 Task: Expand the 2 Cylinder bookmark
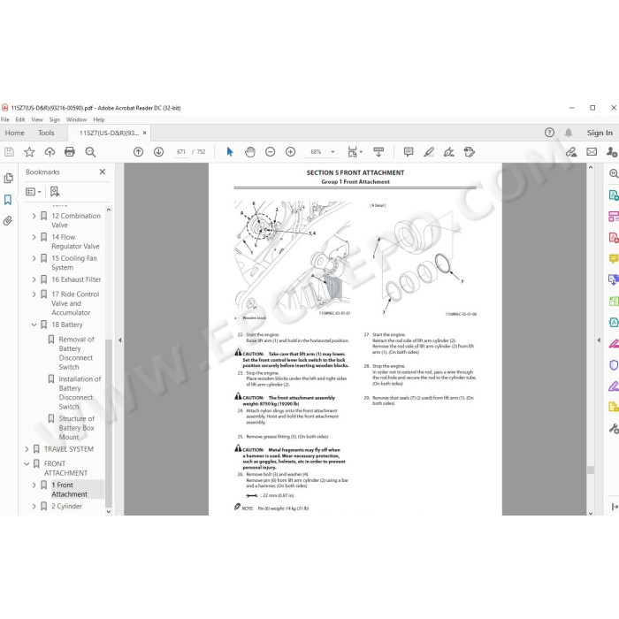click(x=34, y=507)
